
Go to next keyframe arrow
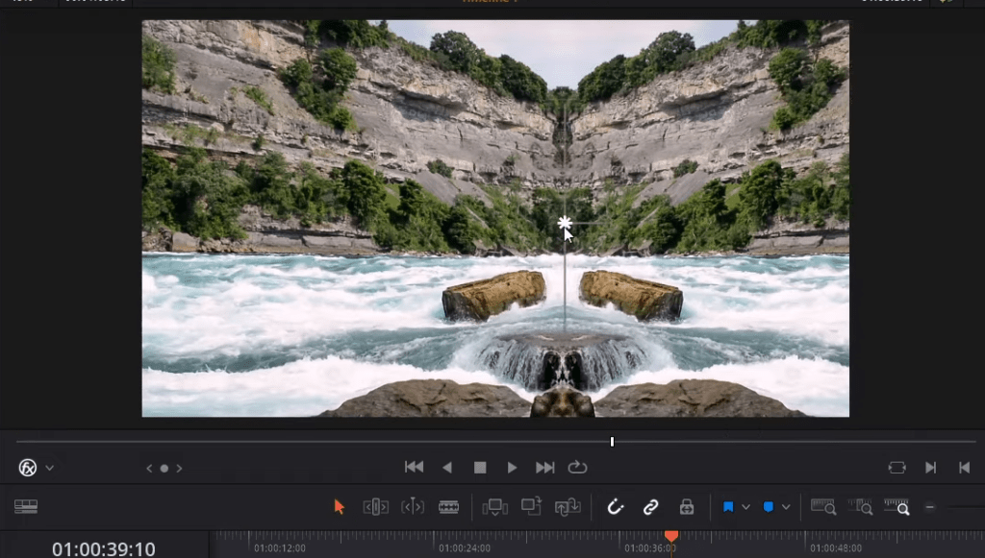coord(179,469)
